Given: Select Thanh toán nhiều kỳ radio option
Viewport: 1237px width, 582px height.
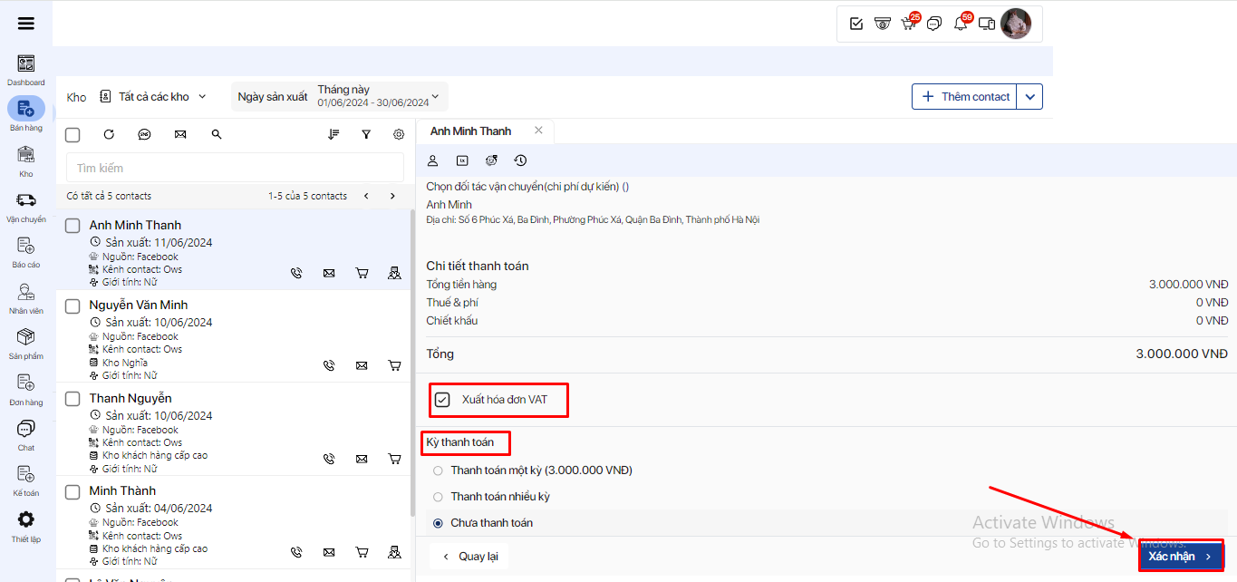Looking at the screenshot, I should point(439,497).
